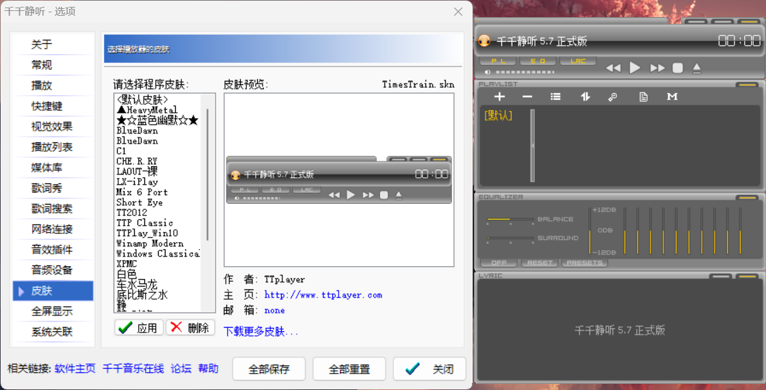This screenshot has width=766, height=390.
Task: Click the mute speaker icon in the player
Action: pos(487,72)
